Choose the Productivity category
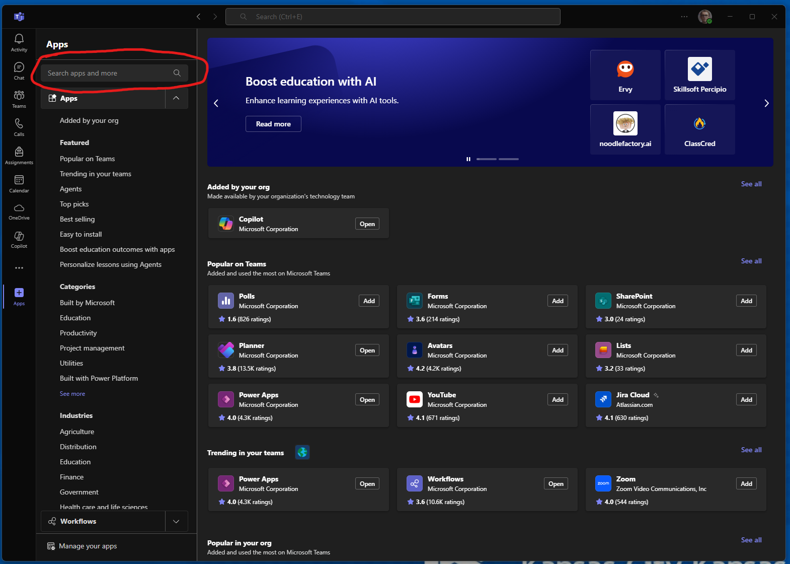Viewport: 790px width, 564px height. coord(78,333)
